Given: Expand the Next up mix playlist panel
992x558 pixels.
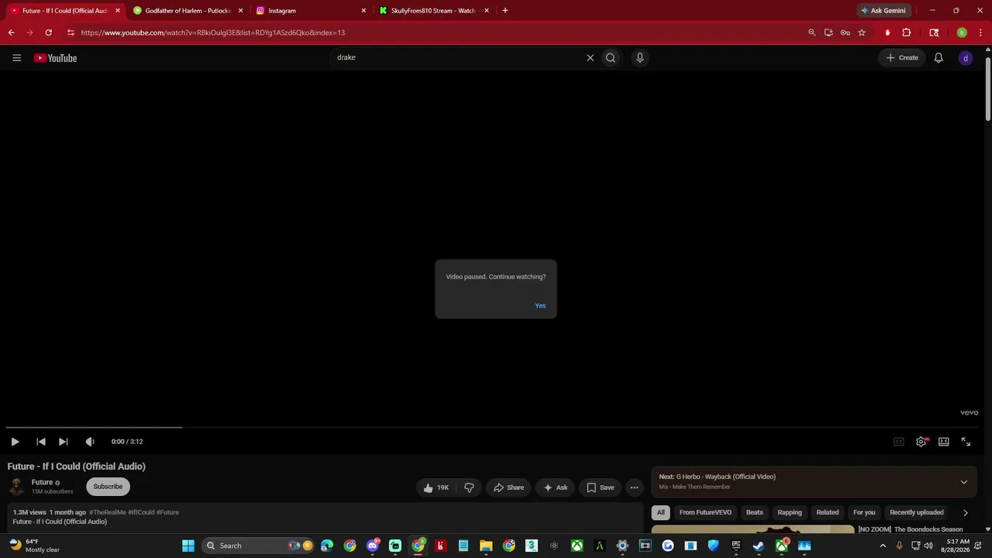Looking at the screenshot, I should (x=964, y=482).
